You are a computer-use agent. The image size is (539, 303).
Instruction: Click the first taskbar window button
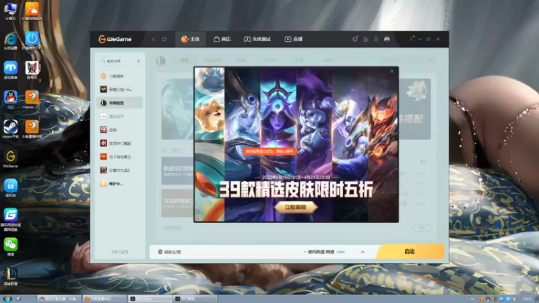point(59,299)
